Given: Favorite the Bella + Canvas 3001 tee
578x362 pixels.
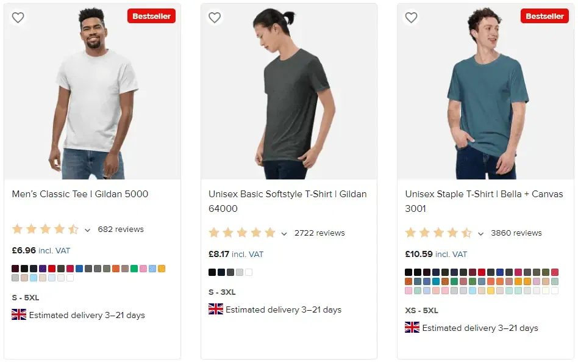Looking at the screenshot, I should tap(411, 18).
